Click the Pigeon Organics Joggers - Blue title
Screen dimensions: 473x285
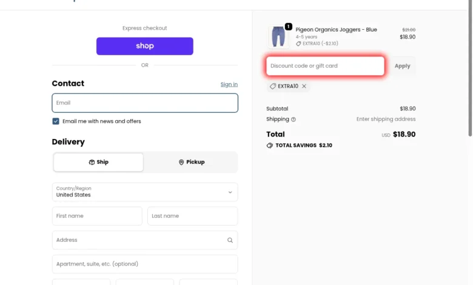tap(336, 30)
